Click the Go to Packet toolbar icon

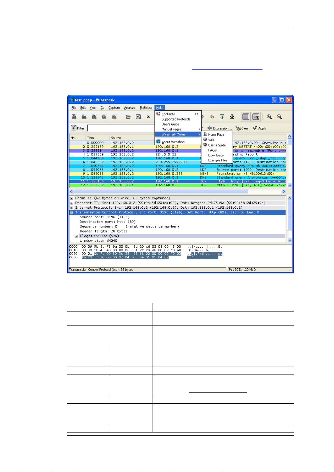212,117
